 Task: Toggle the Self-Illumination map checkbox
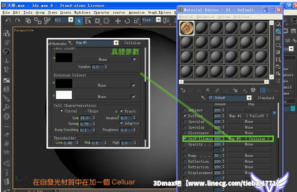click(x=185, y=139)
